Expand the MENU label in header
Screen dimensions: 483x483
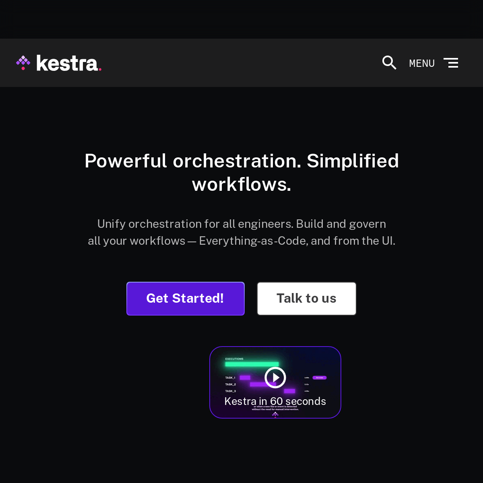click(422, 63)
